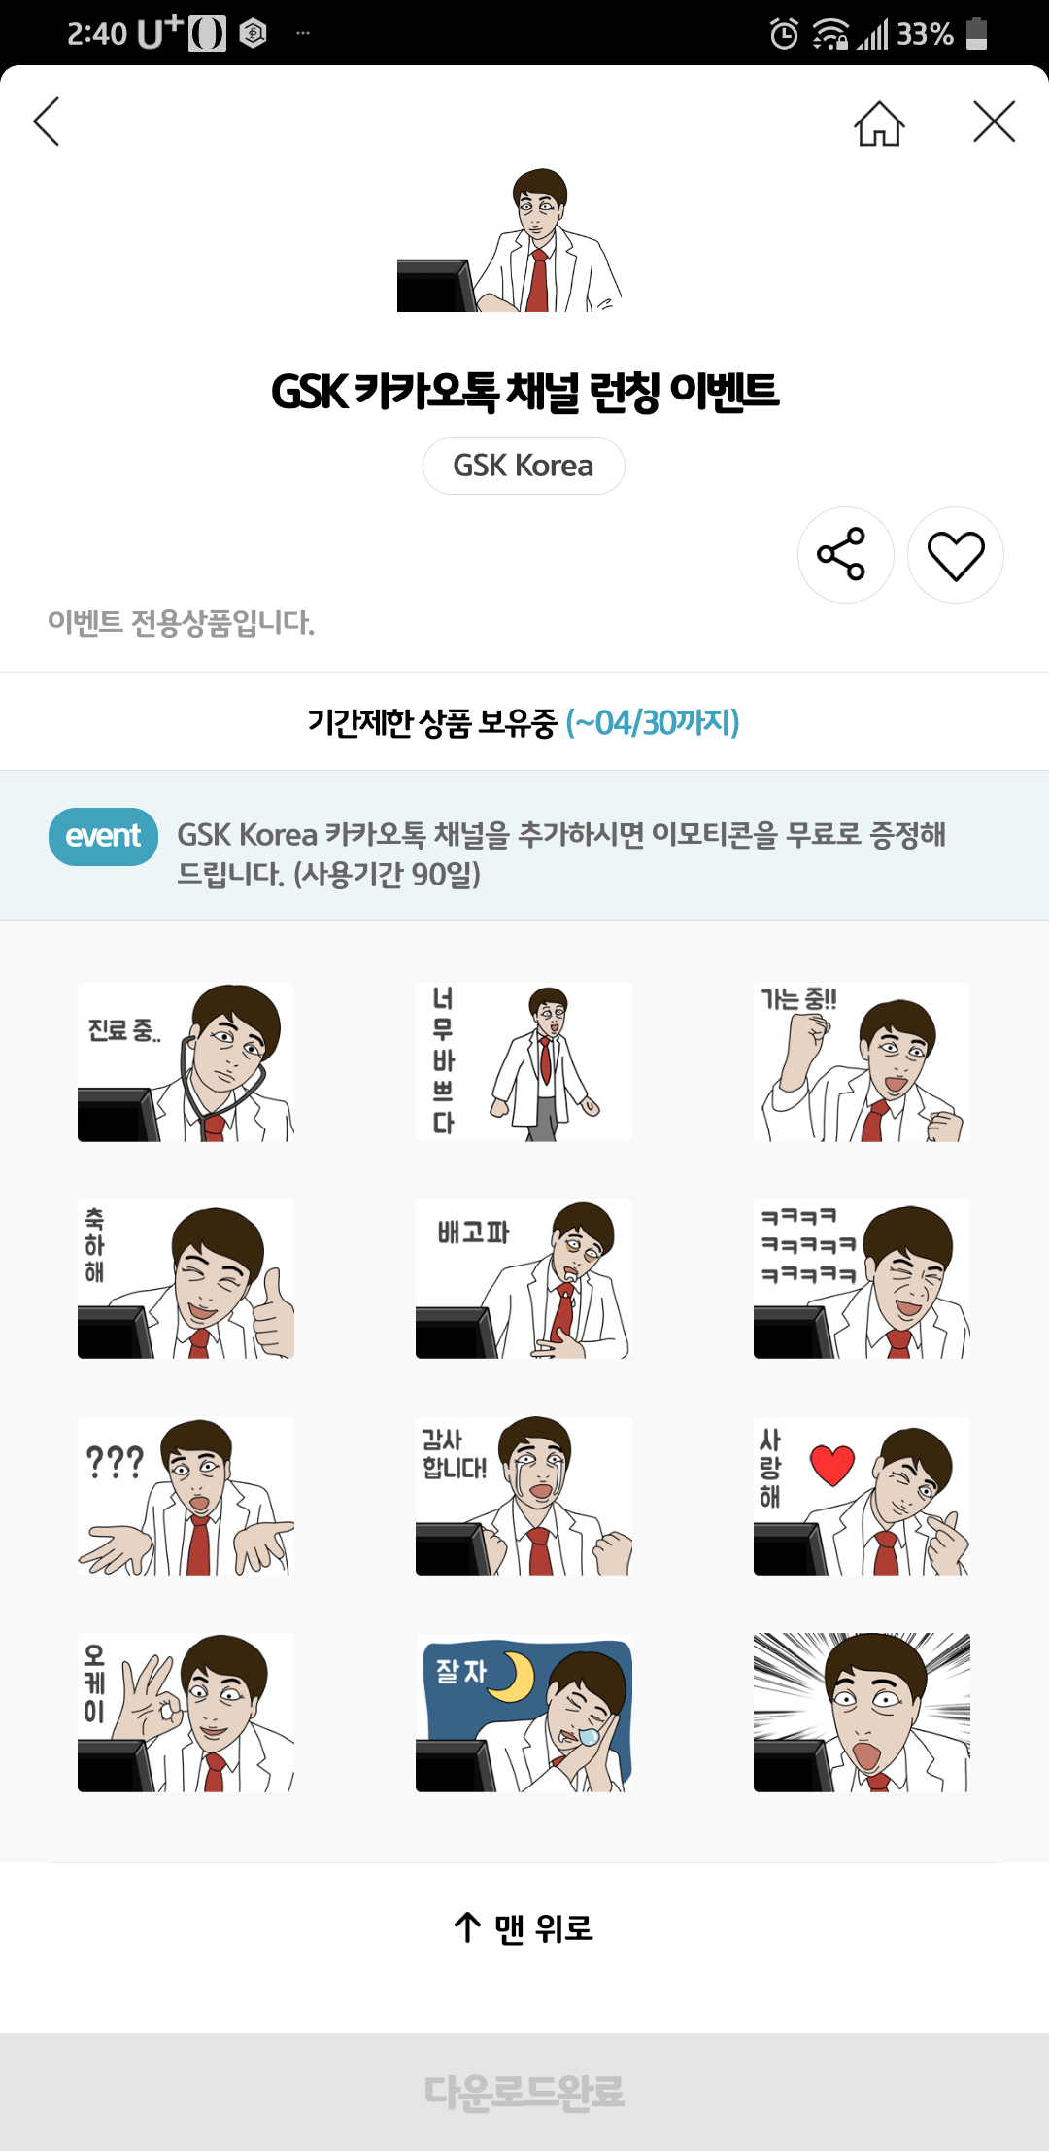Select the 오케이 OK-sign emoticon
The width and height of the screenshot is (1049, 2151).
pos(186,1712)
